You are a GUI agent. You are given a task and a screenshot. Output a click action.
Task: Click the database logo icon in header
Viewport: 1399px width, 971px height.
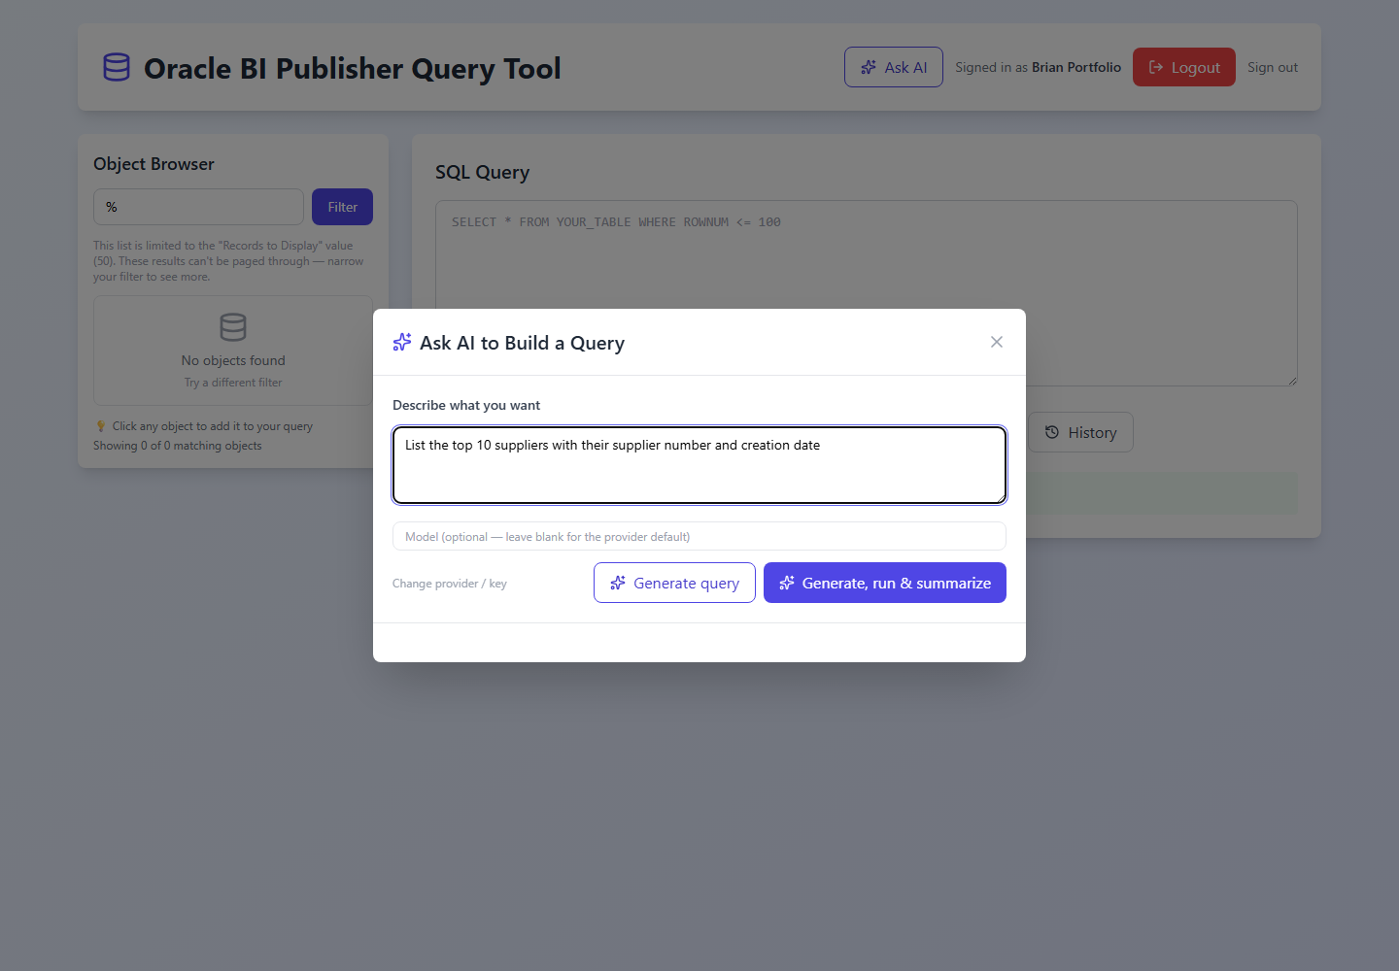click(x=117, y=67)
